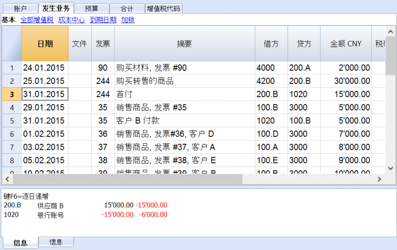Switch to the 增值税代码 tab
Image resolution: width=397 pixels, height=250 pixels.
click(x=164, y=9)
